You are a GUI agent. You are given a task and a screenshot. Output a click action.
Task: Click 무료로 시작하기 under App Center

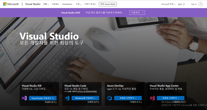pos(171,98)
